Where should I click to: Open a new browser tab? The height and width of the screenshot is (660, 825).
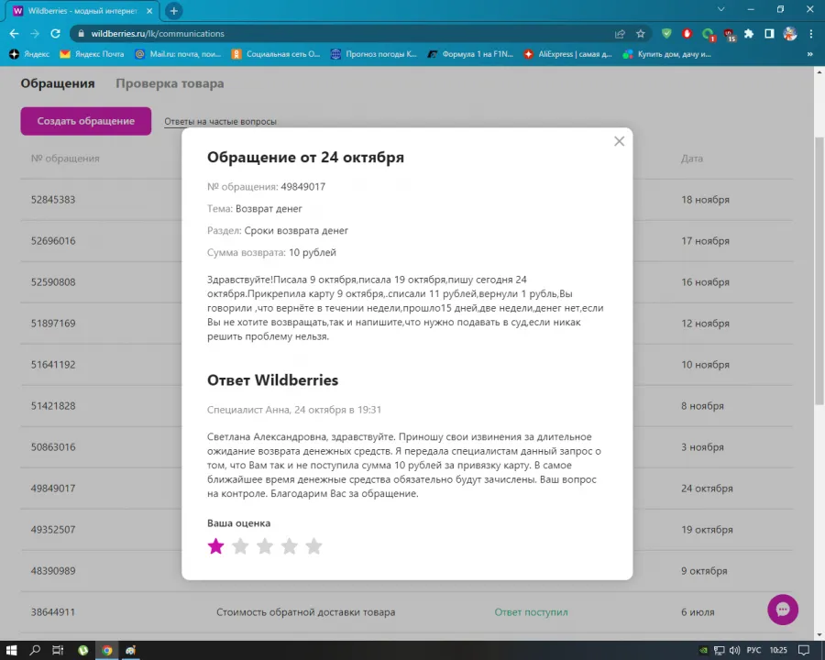tap(173, 10)
